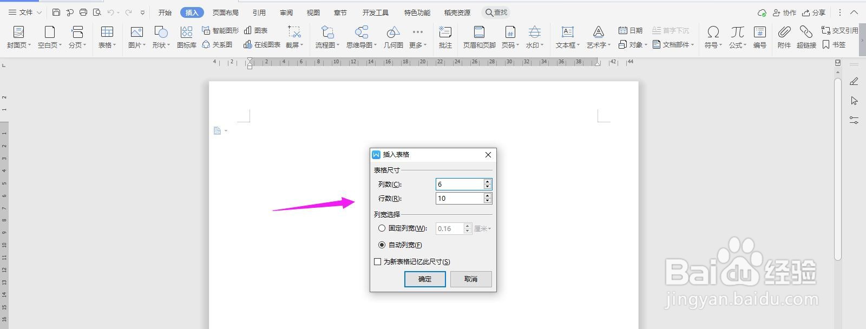Image resolution: width=866 pixels, height=329 pixels.
Task: Switch to the Home (开始) tab
Action: 165,12
